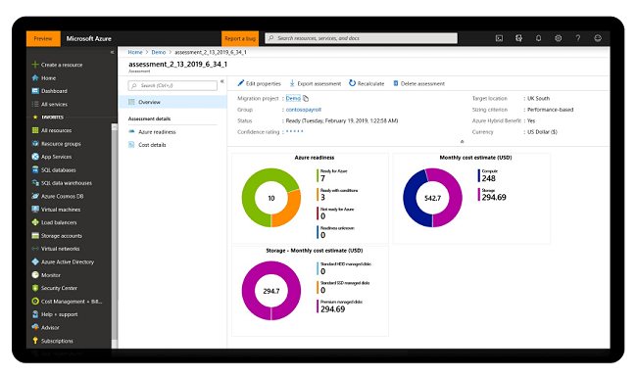Screen dimensions: 637x378
Task: Click Load balancers icon
Action: 35,222
